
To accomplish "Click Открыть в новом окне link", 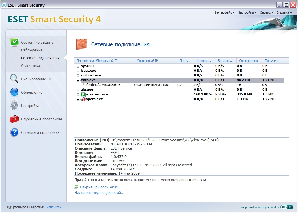I will tap(99, 187).
